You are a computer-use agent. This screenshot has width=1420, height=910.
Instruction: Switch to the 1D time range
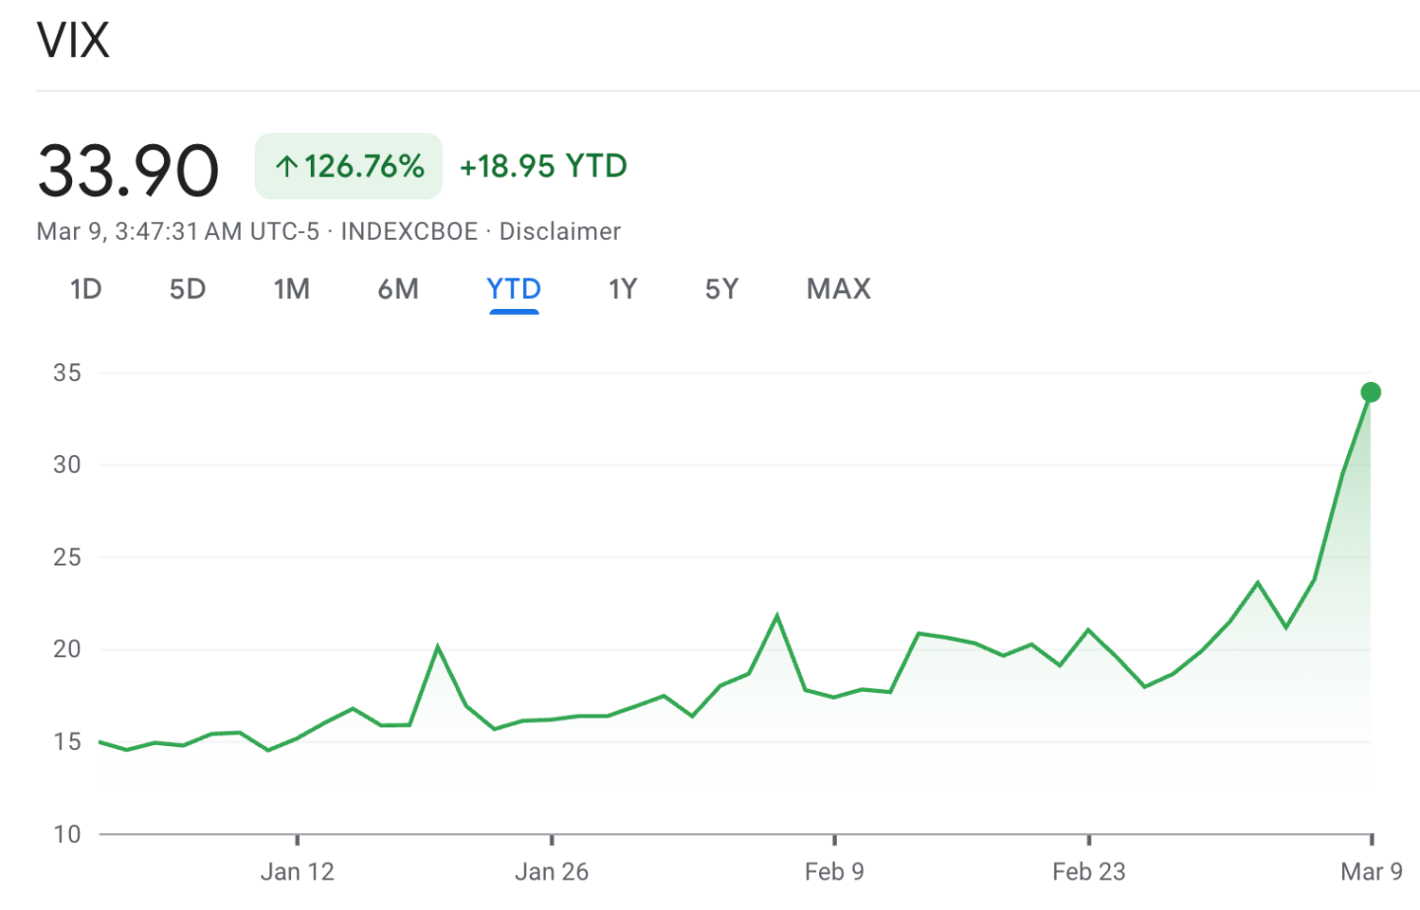click(86, 289)
